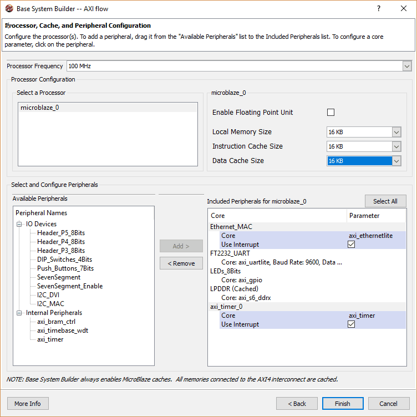Viewport: 417px width, 417px height.
Task: Select DIP_Switches_4Bits in available peripherals
Action: [64, 260]
